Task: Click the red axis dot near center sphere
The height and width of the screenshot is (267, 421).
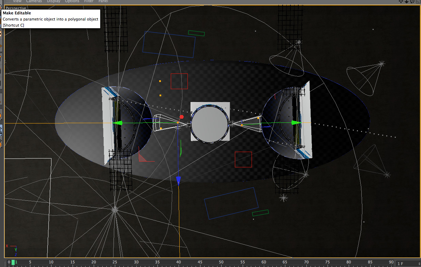Action: click(181, 117)
